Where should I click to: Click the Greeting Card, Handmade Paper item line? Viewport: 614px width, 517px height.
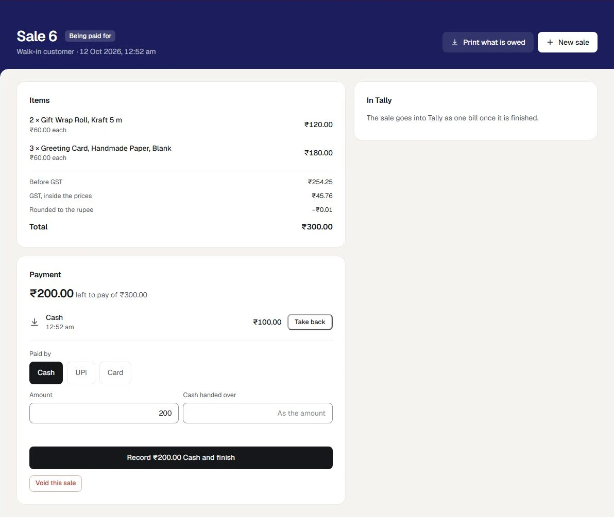181,152
